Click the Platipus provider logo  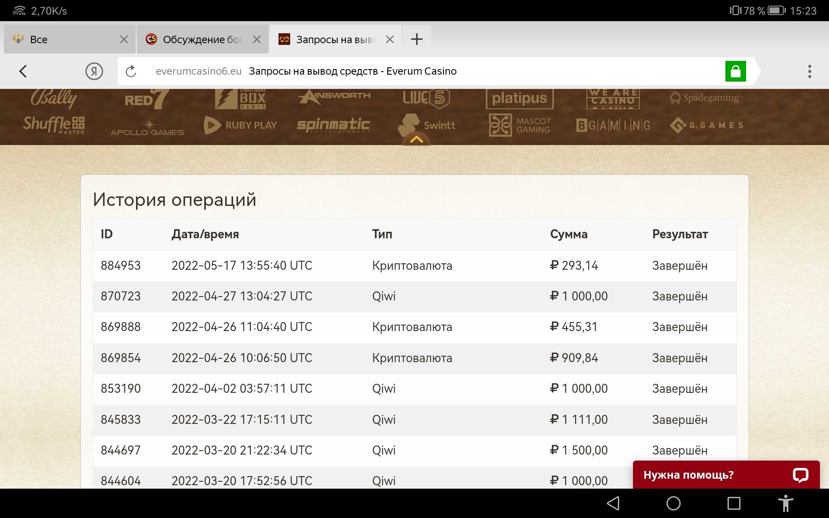(x=519, y=98)
